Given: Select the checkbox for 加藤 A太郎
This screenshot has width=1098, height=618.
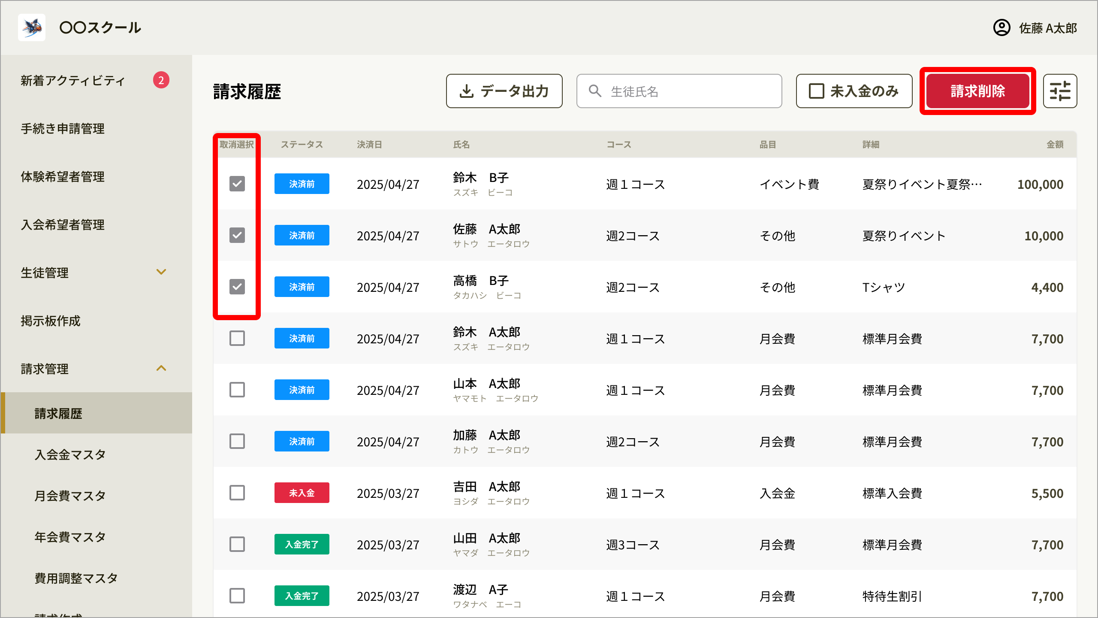Looking at the screenshot, I should [x=237, y=441].
